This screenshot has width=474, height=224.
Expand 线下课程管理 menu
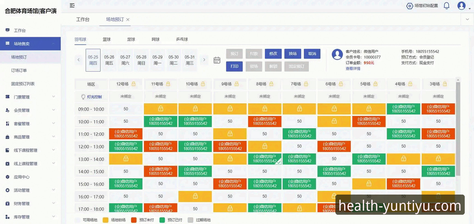point(54,150)
